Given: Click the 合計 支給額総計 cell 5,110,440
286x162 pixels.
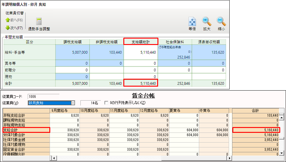Looking at the screenshot, I should (141, 83).
